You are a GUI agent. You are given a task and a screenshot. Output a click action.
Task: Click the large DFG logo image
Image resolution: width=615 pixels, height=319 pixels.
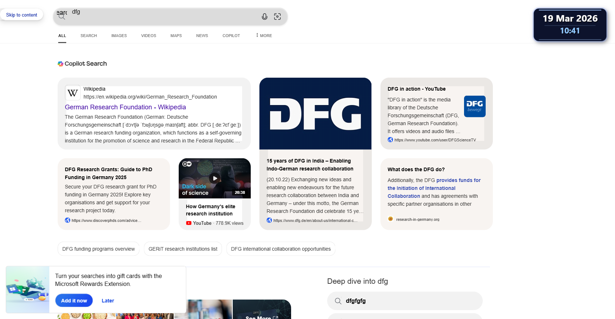click(315, 114)
